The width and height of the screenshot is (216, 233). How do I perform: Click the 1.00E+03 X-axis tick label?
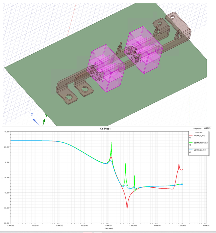207,225
